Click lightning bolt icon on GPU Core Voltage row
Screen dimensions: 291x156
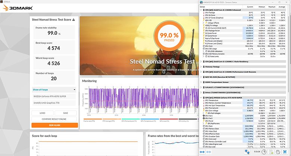204,110
